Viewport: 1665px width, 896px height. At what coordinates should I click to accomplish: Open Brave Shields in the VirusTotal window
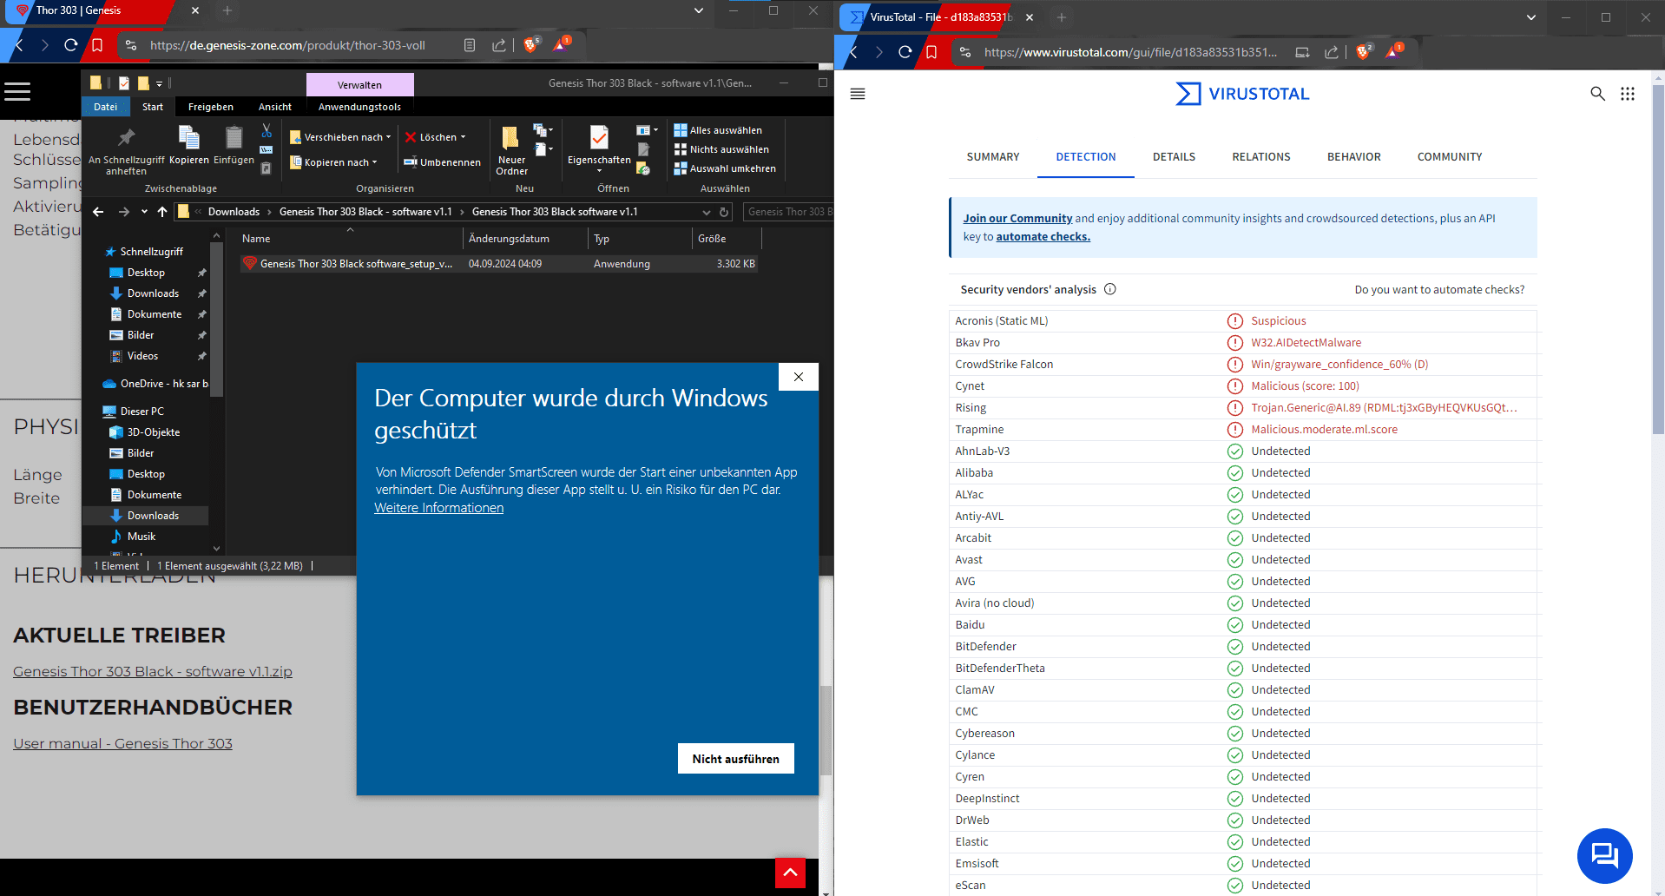click(1363, 52)
